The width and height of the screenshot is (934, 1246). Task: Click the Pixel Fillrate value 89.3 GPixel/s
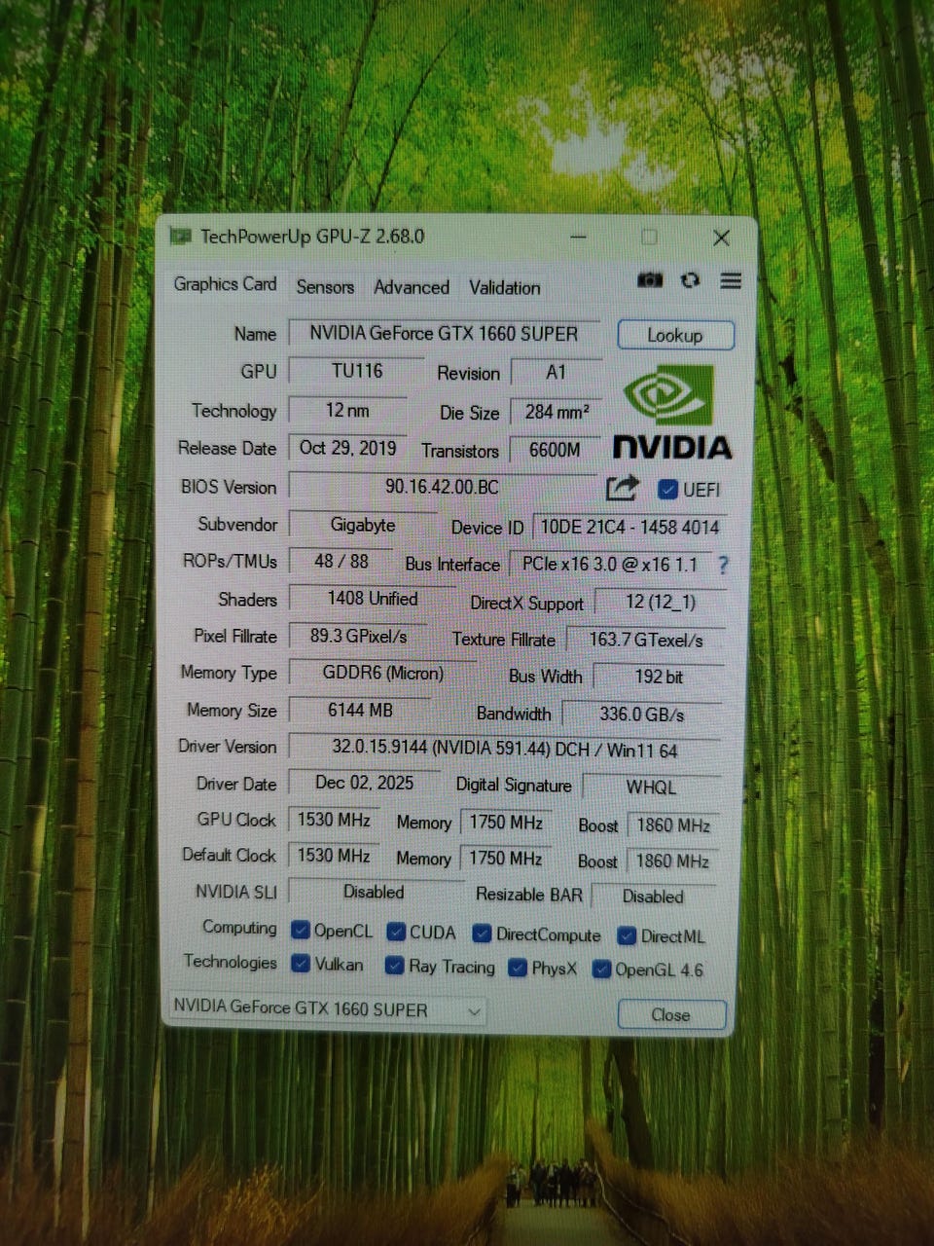click(x=358, y=637)
